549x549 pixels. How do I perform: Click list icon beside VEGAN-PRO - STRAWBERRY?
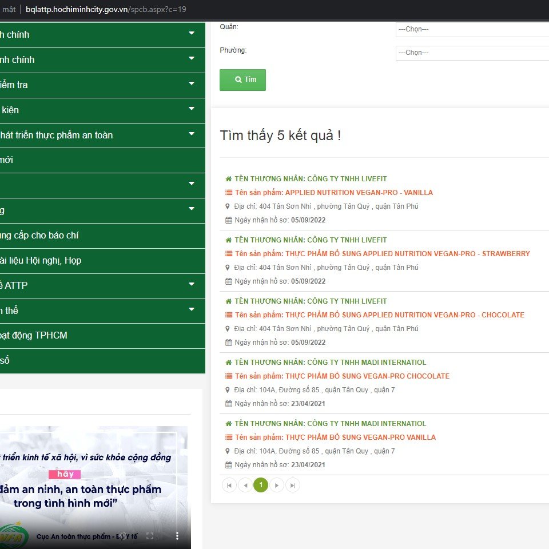229,254
